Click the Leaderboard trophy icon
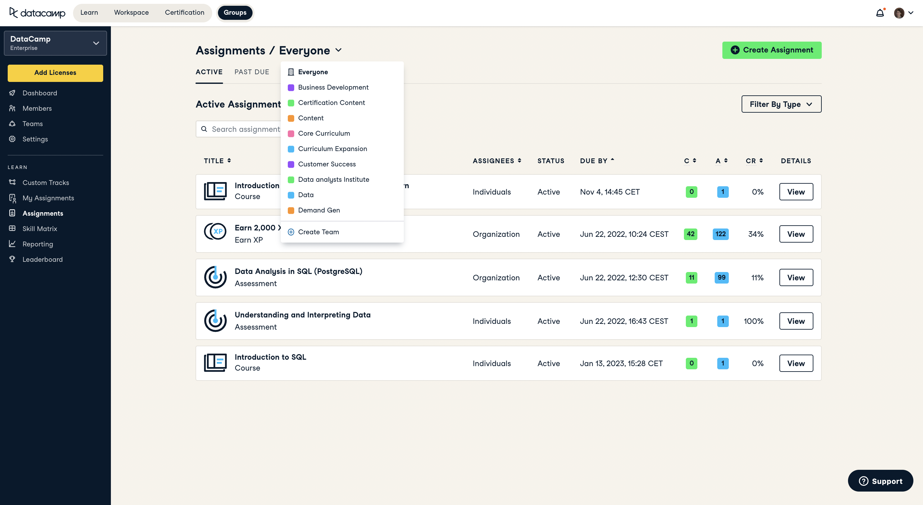 pyautogui.click(x=12, y=259)
